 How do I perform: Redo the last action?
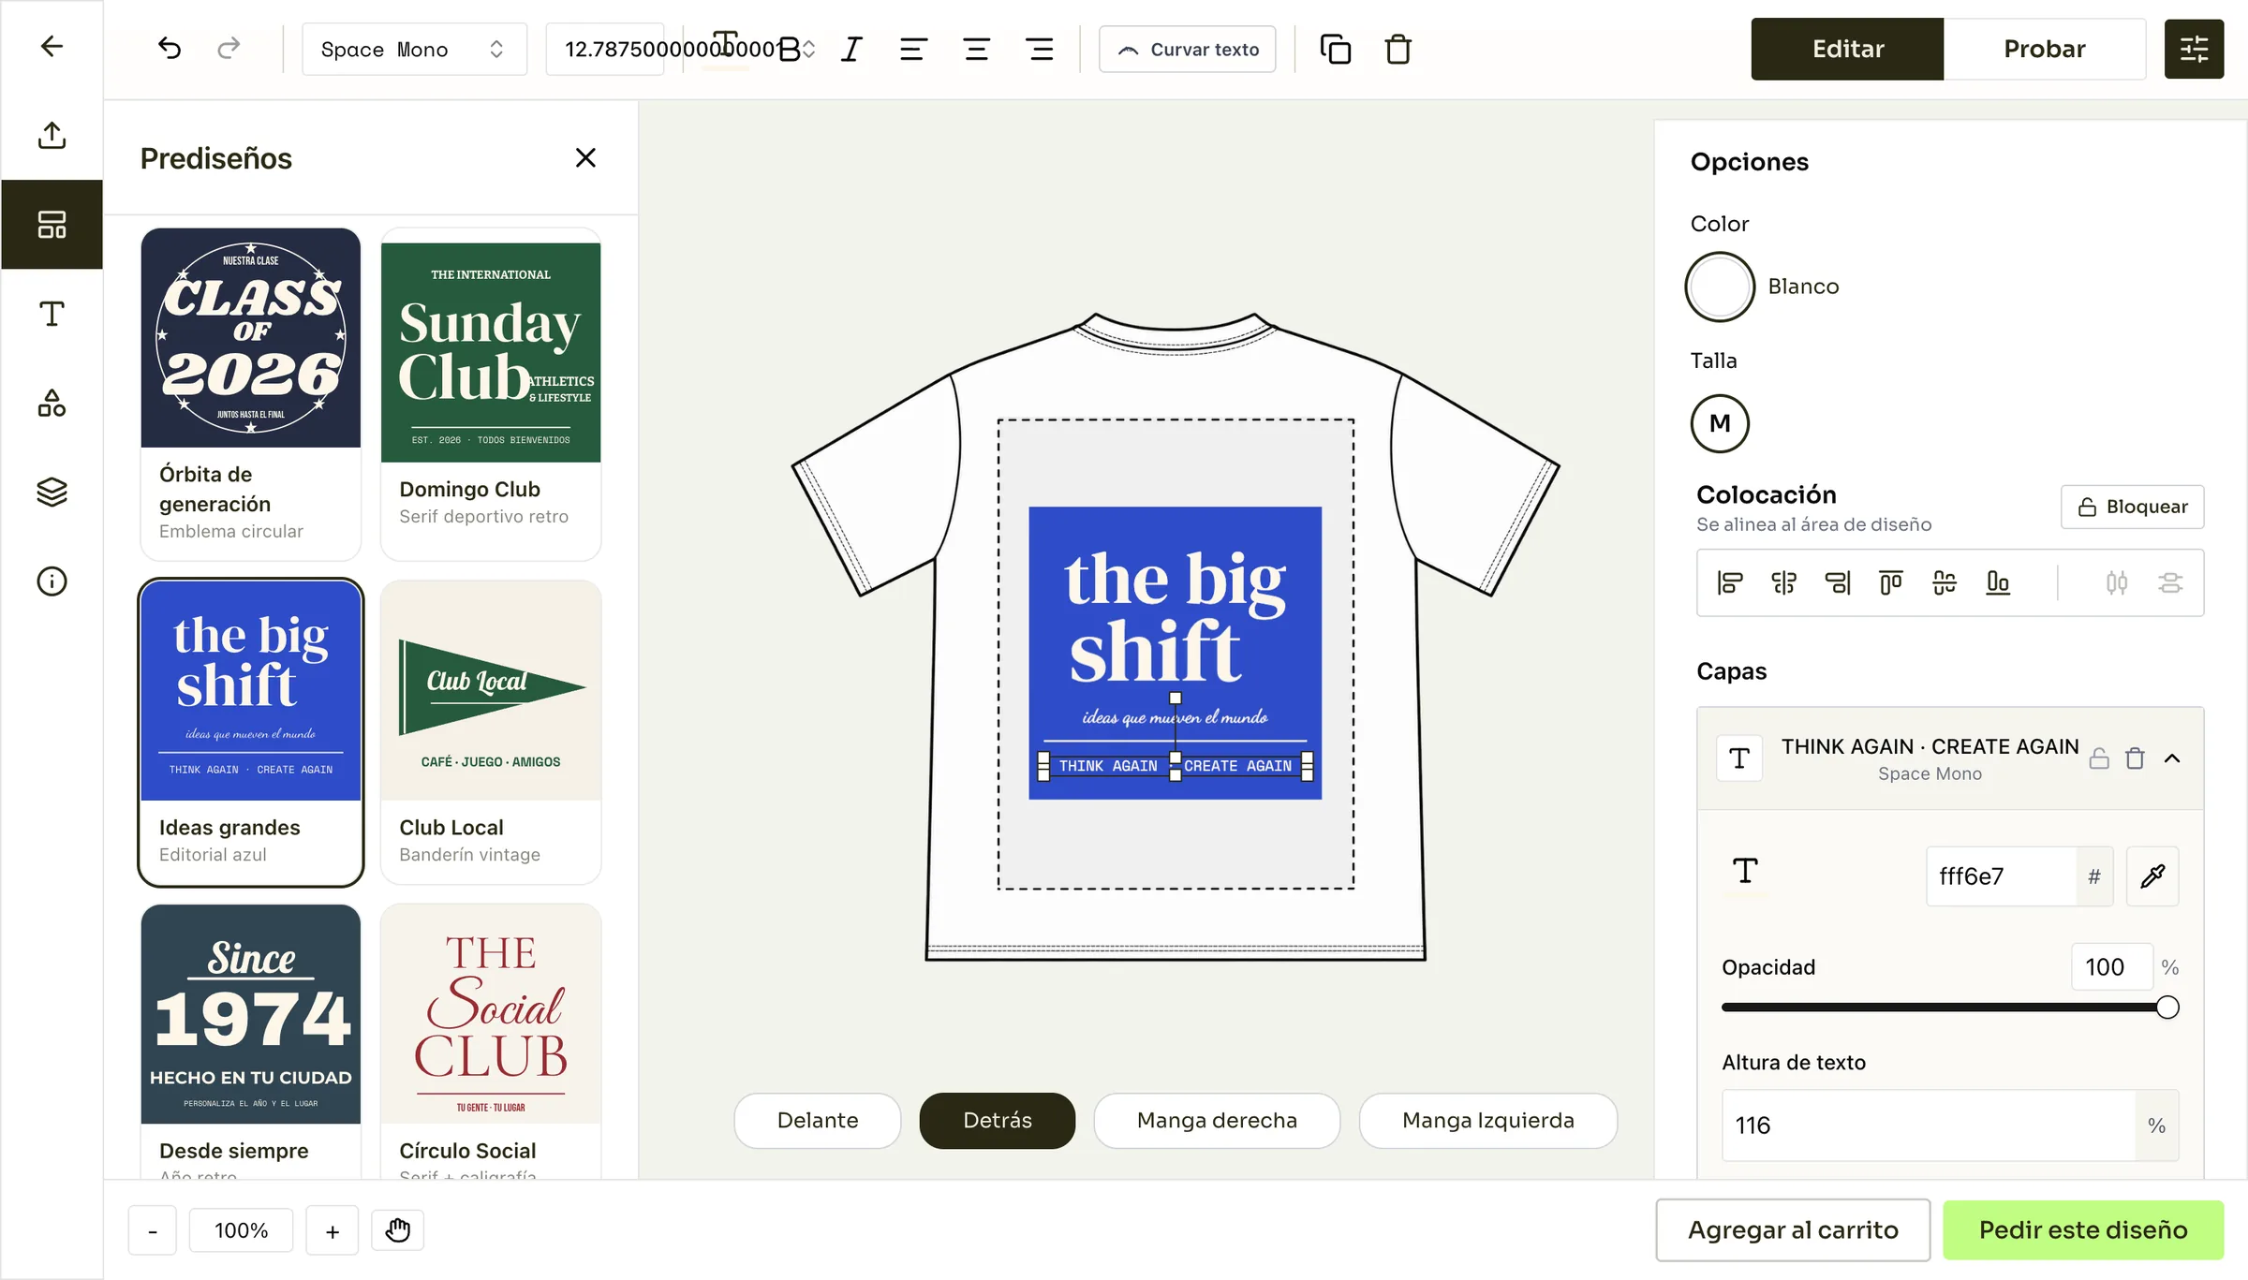229,49
